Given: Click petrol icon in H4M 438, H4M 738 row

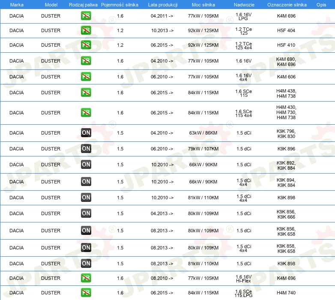Looking at the screenshot, I should (x=86, y=92).
